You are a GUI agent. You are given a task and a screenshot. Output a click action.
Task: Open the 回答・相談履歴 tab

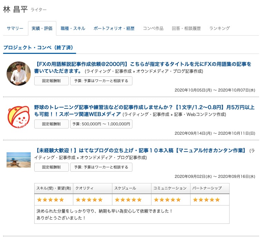coord(186,28)
